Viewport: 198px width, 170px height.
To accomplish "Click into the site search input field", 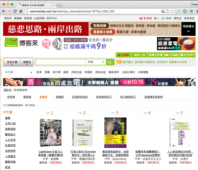I will click(x=61, y=62).
